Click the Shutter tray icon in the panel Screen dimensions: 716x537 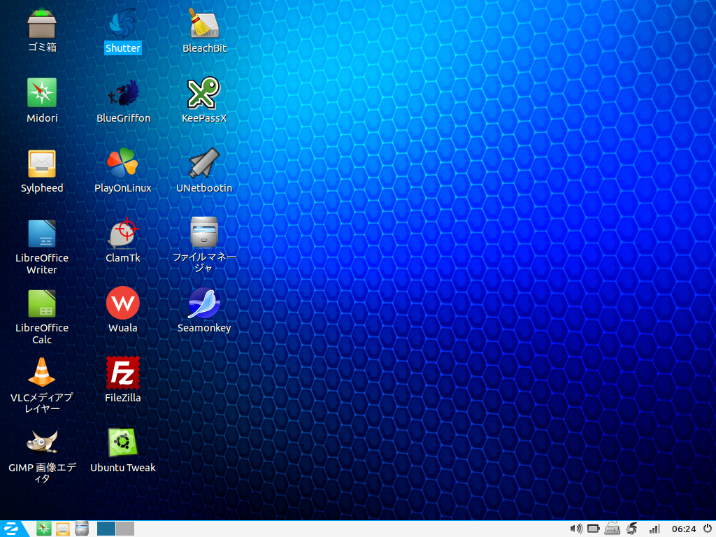(x=632, y=529)
